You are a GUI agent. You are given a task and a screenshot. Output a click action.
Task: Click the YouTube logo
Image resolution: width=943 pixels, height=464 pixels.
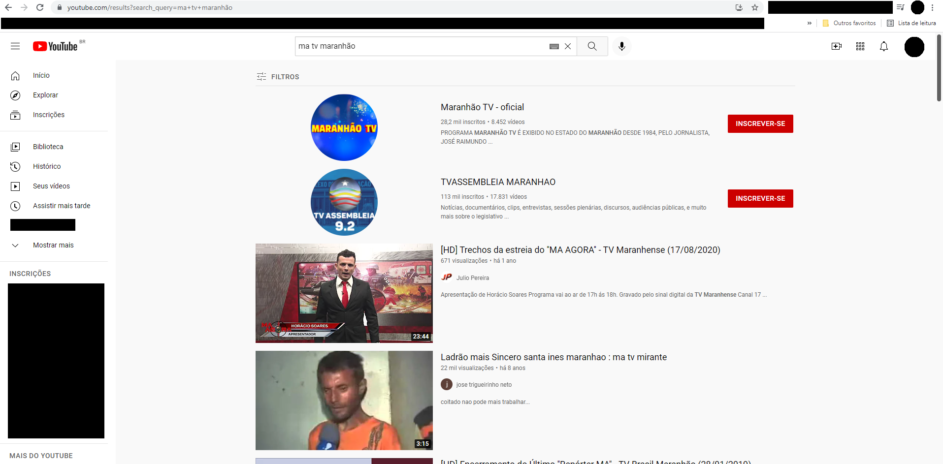55,46
